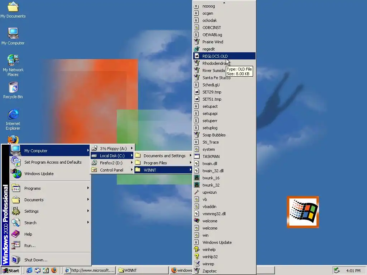
Task: Expand Local Disk (C:) submenu
Action: (x=113, y=156)
